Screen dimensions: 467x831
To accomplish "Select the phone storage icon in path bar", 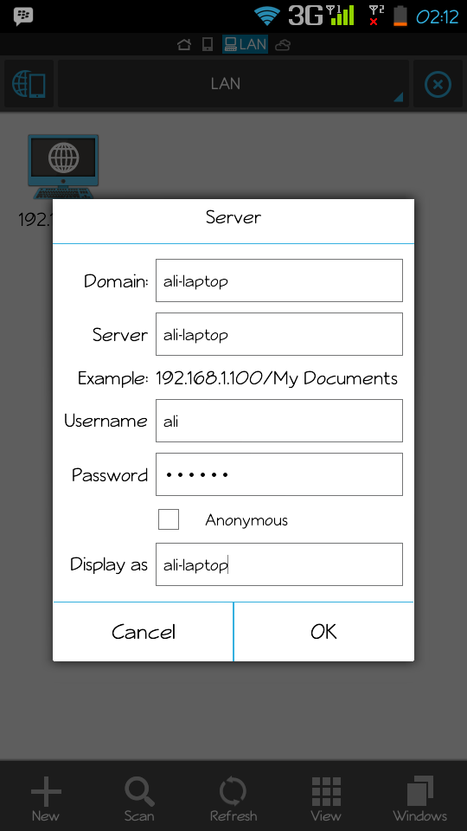I will pyautogui.click(x=208, y=44).
